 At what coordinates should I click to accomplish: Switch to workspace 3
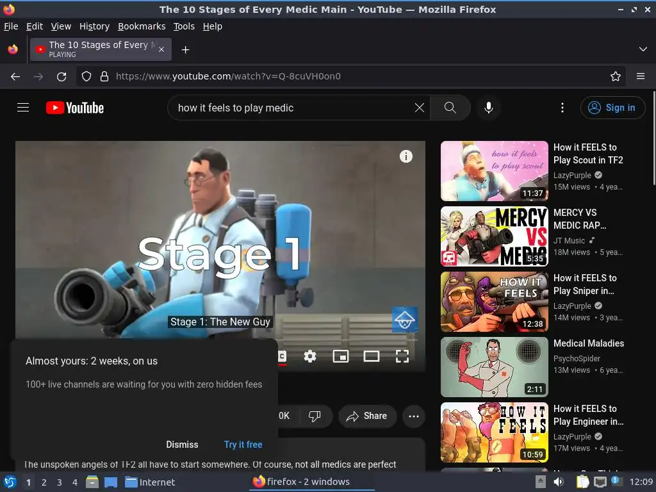click(59, 482)
